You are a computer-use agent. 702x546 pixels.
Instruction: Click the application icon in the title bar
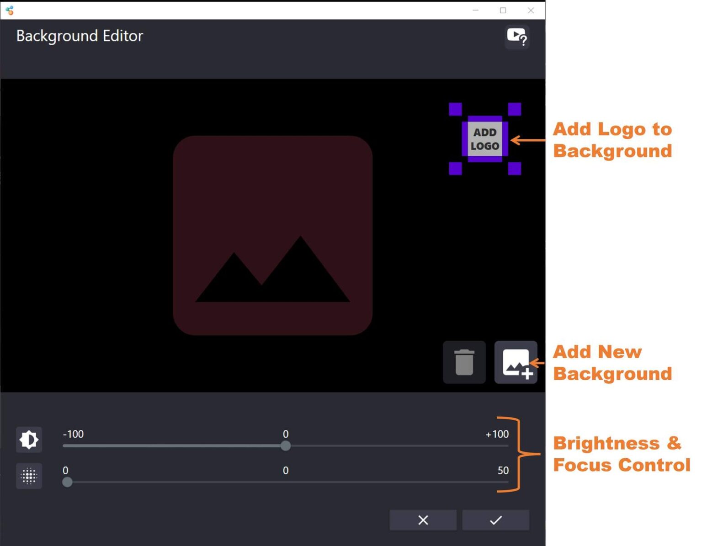(x=9, y=10)
